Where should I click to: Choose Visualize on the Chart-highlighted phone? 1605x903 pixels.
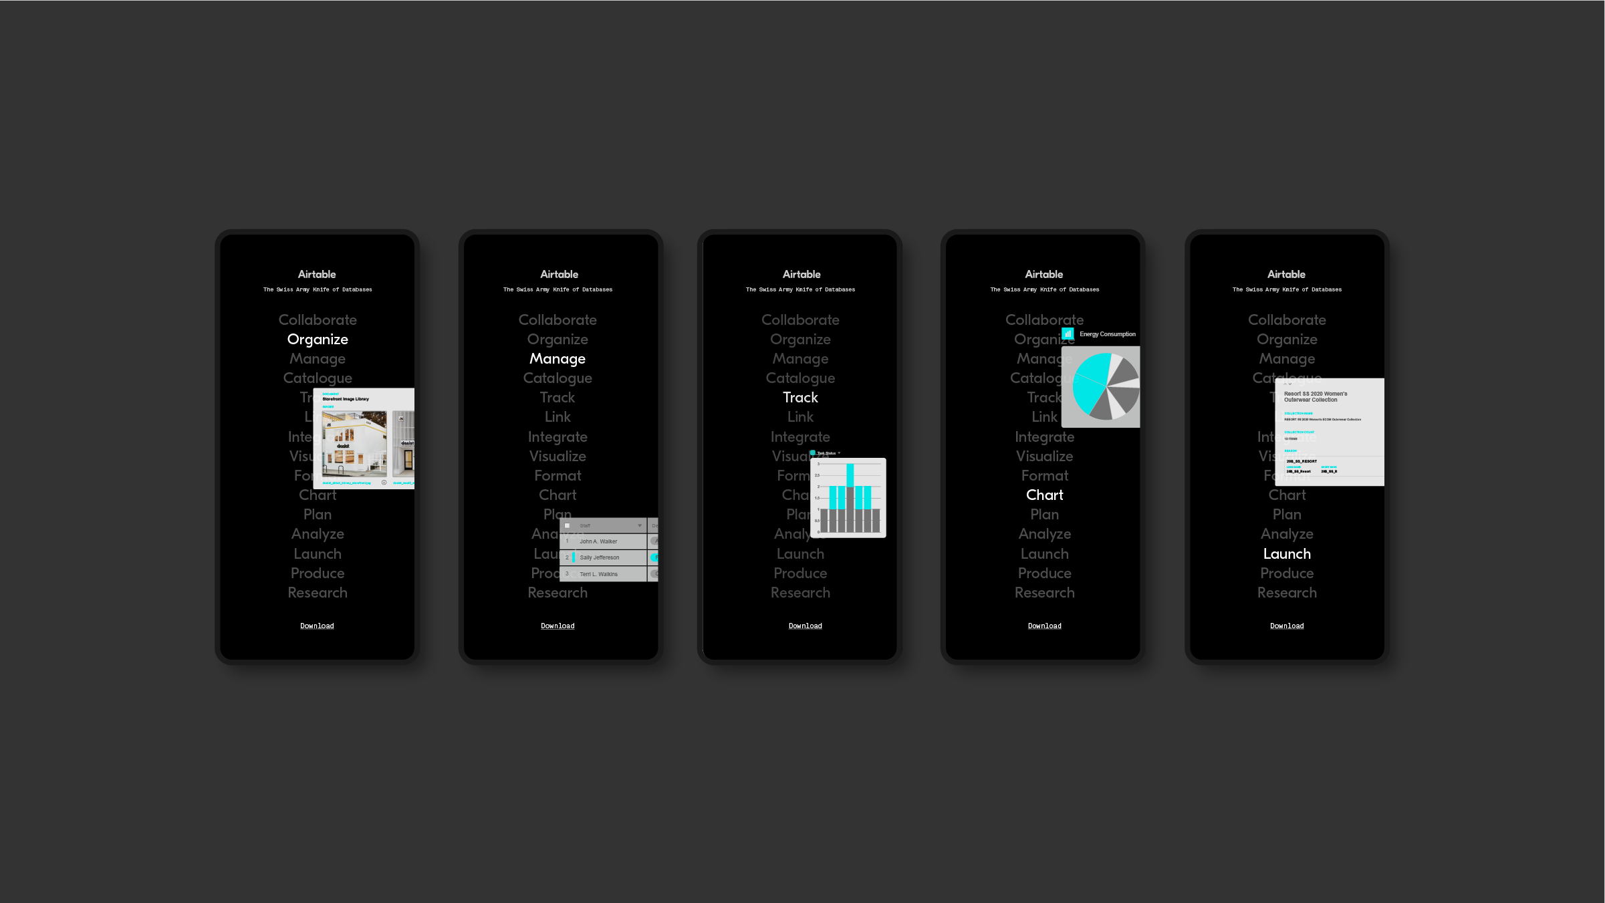coord(1044,457)
